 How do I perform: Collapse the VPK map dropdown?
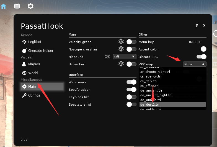coord(195,64)
